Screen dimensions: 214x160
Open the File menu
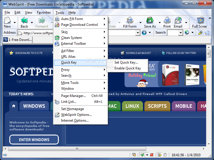coord(7,12)
